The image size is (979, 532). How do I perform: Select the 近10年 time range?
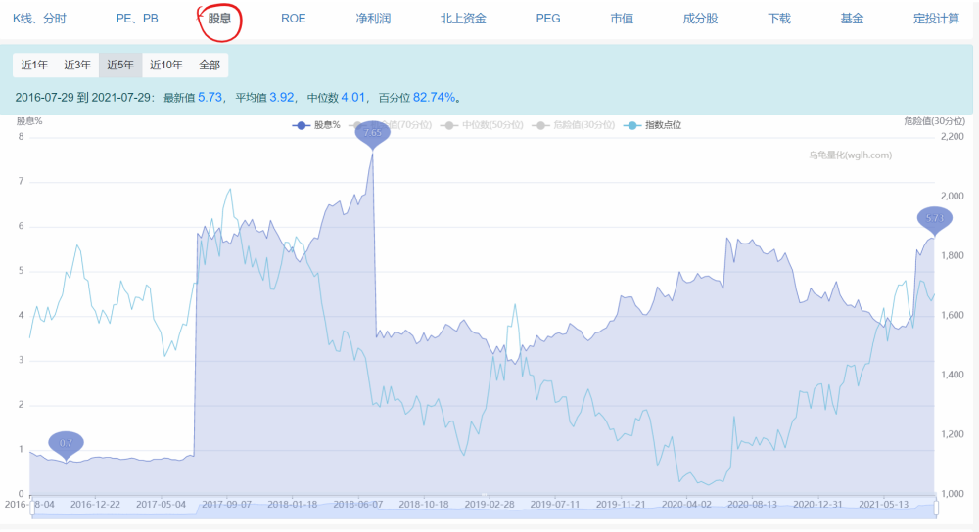coord(166,65)
